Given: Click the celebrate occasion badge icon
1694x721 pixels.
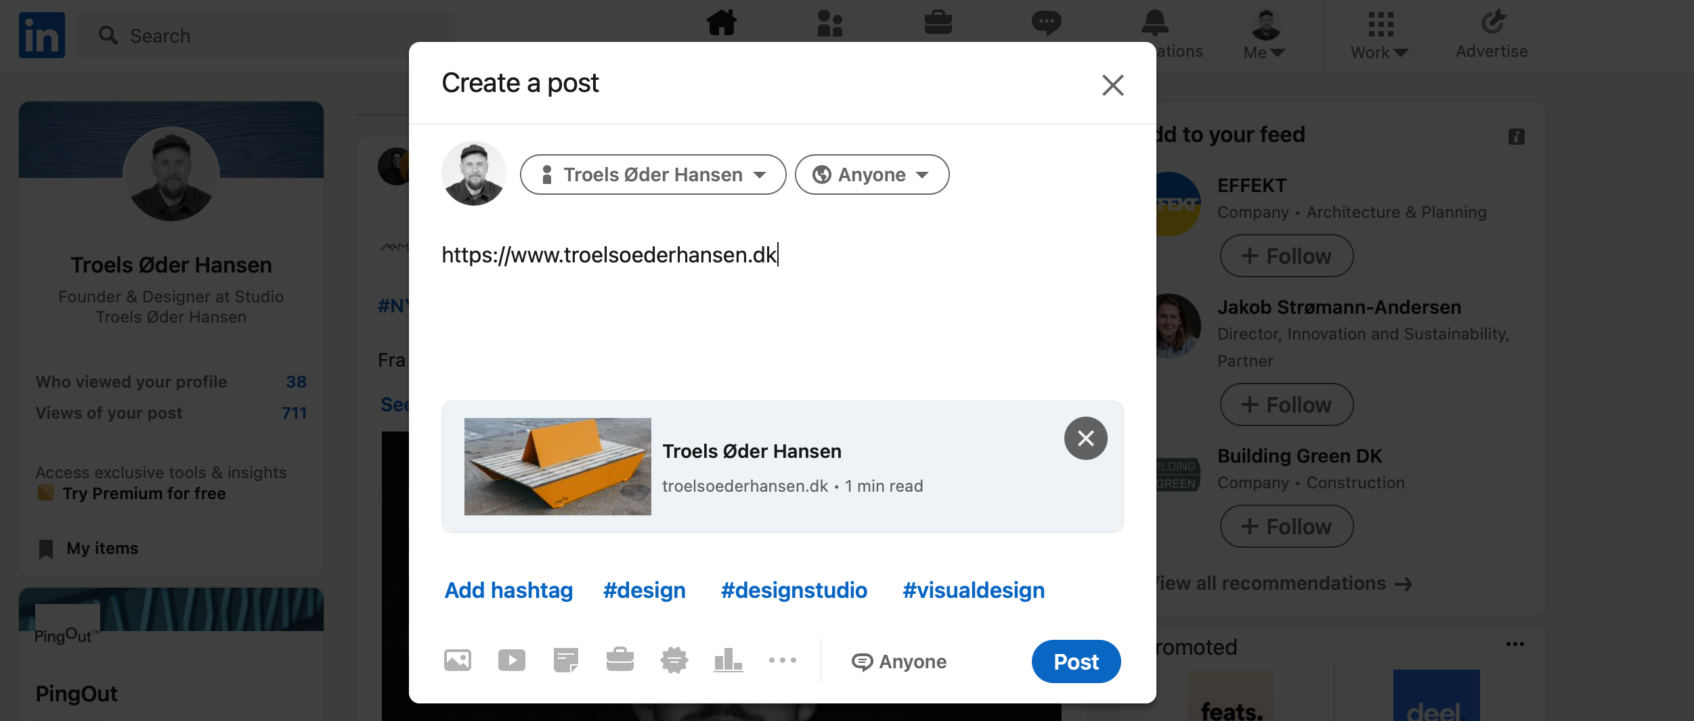Looking at the screenshot, I should pos(674,660).
